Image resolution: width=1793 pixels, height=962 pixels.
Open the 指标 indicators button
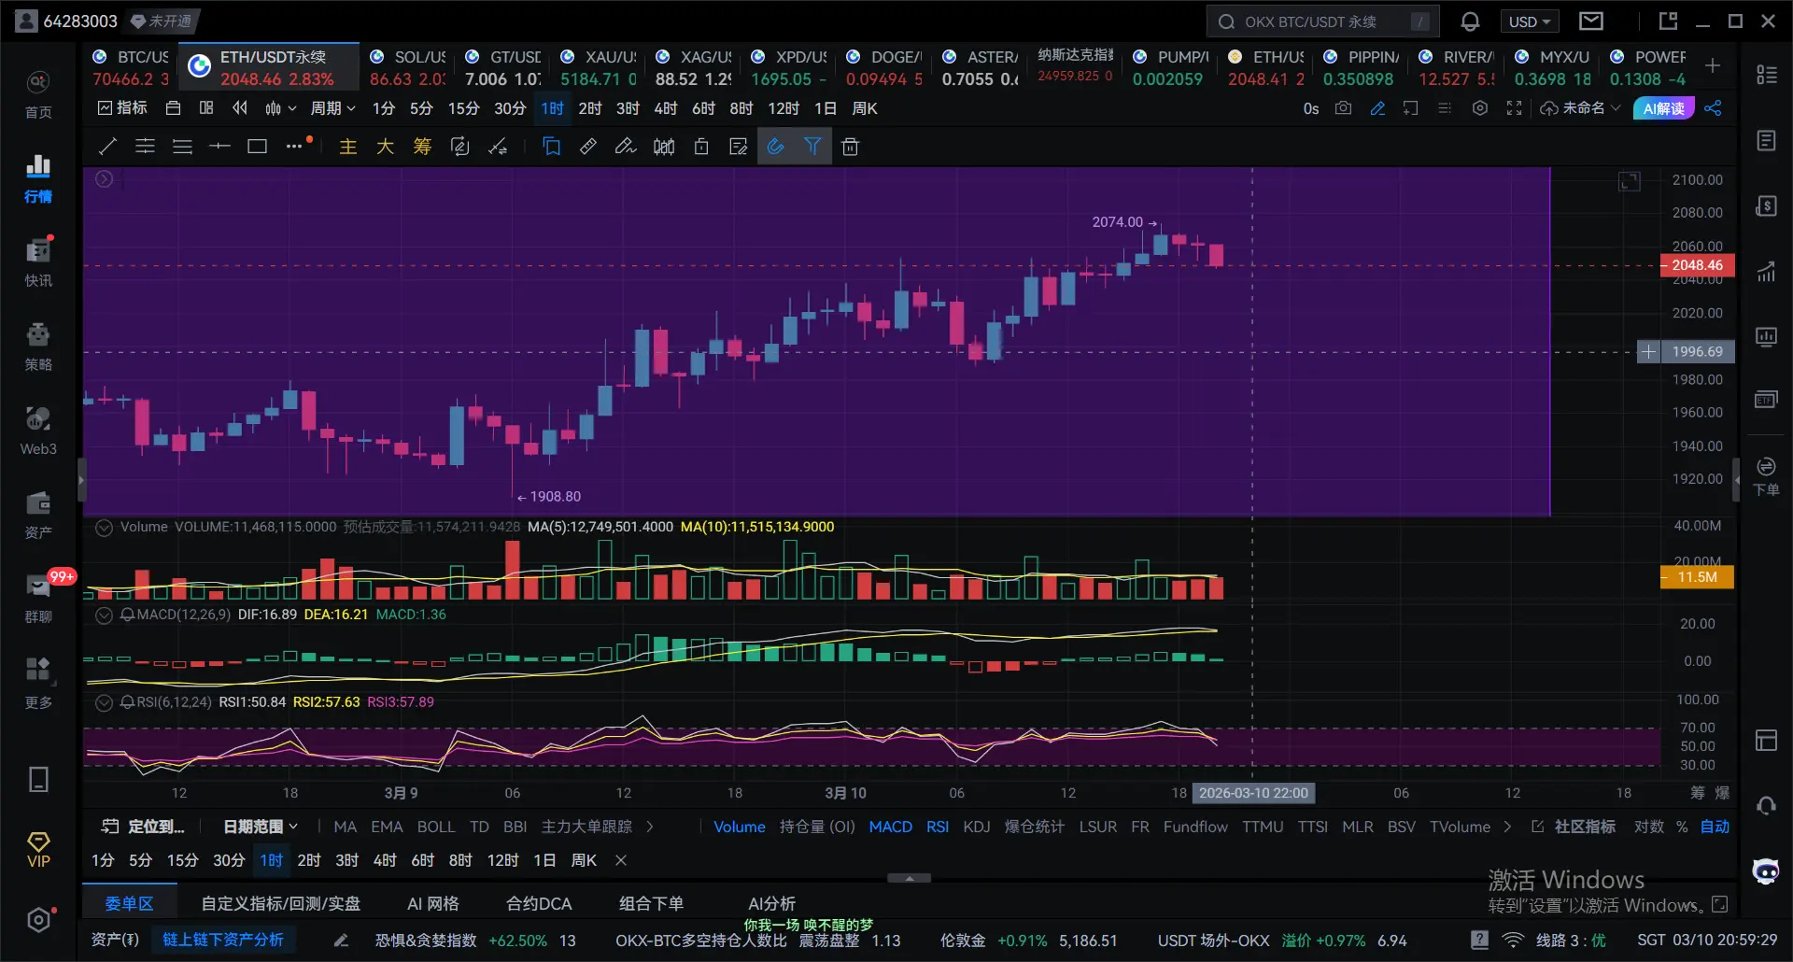(x=122, y=108)
